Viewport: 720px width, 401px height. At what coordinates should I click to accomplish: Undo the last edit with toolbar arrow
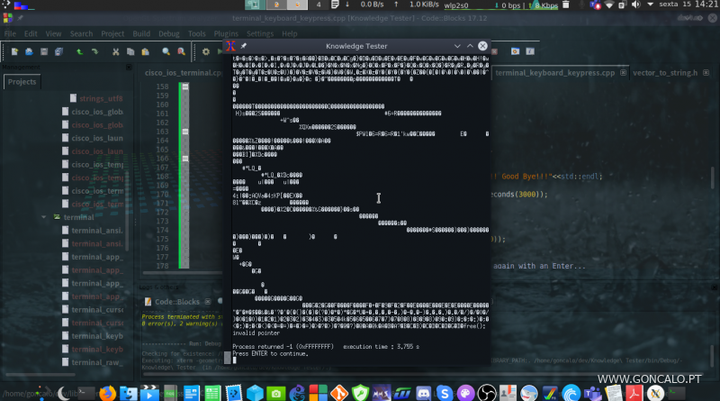tap(80, 51)
